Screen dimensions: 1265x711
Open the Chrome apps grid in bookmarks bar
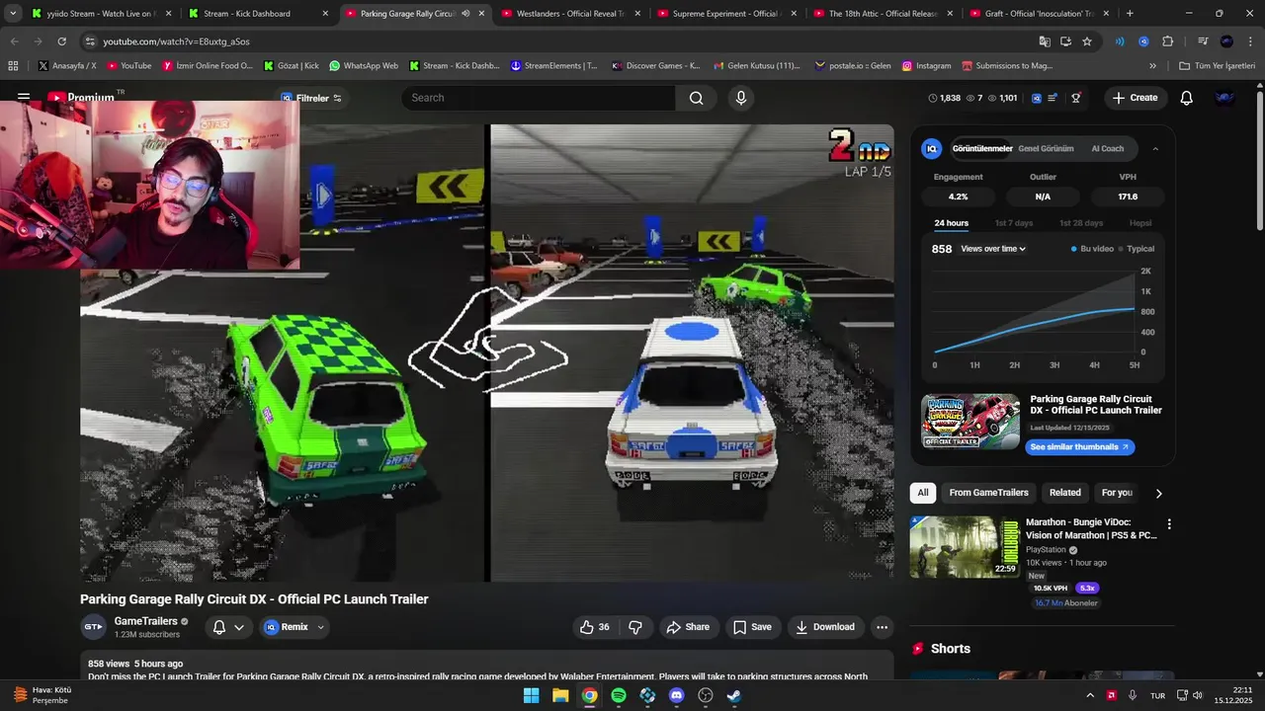point(13,66)
